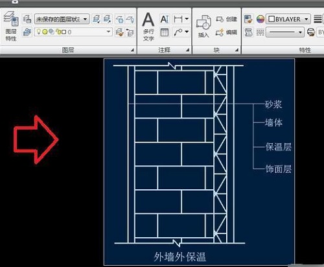This screenshot has height=267, width=324.
Task: Open the layer 0 dropdown arrow
Action: pyautogui.click(x=108, y=32)
